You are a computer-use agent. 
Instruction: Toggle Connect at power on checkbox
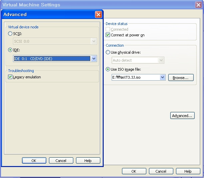[108, 35]
